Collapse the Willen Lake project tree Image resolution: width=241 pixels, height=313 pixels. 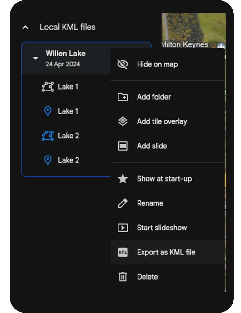pos(36,58)
